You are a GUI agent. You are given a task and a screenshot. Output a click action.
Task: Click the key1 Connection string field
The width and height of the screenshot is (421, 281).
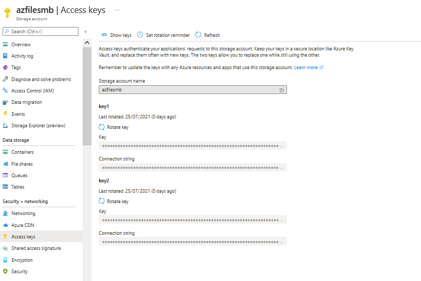coord(192,167)
